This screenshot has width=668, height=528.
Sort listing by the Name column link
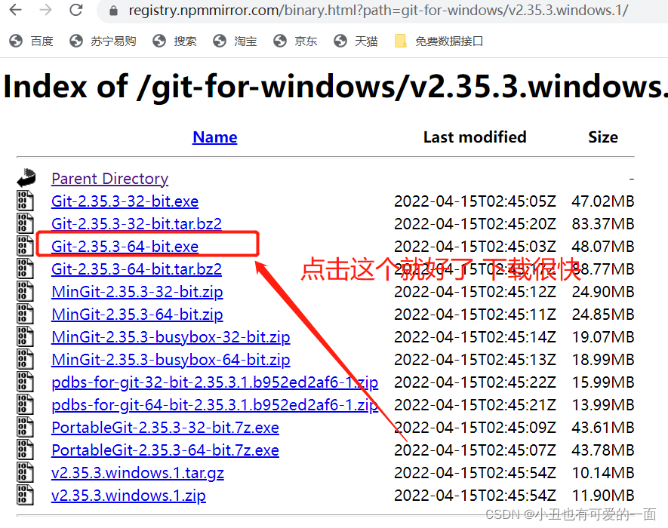click(214, 137)
